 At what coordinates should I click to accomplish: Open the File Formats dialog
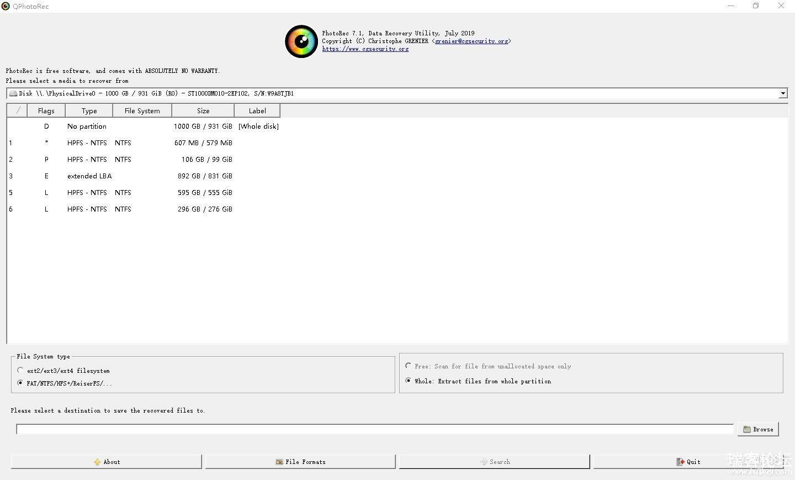pyautogui.click(x=300, y=462)
